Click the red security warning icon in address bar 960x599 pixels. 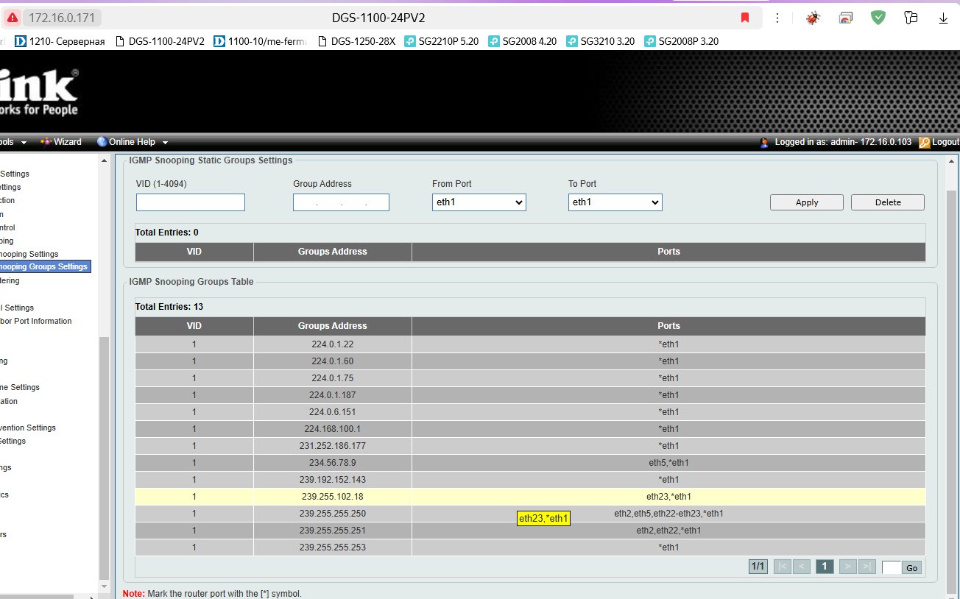tap(13, 18)
